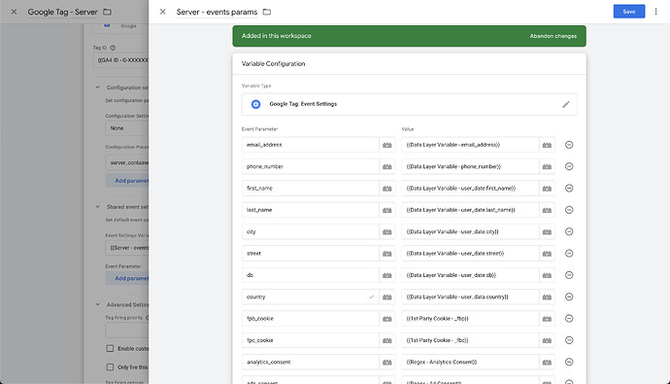The width and height of the screenshot is (670, 384).
Task: Click value field with 1st Party Cookie - _fbp
Action: 470,319
